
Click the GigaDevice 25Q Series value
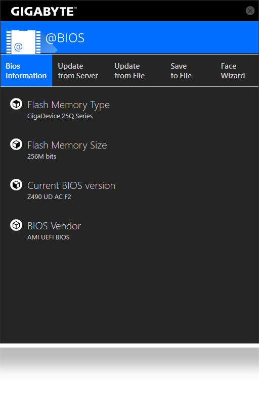[60, 116]
